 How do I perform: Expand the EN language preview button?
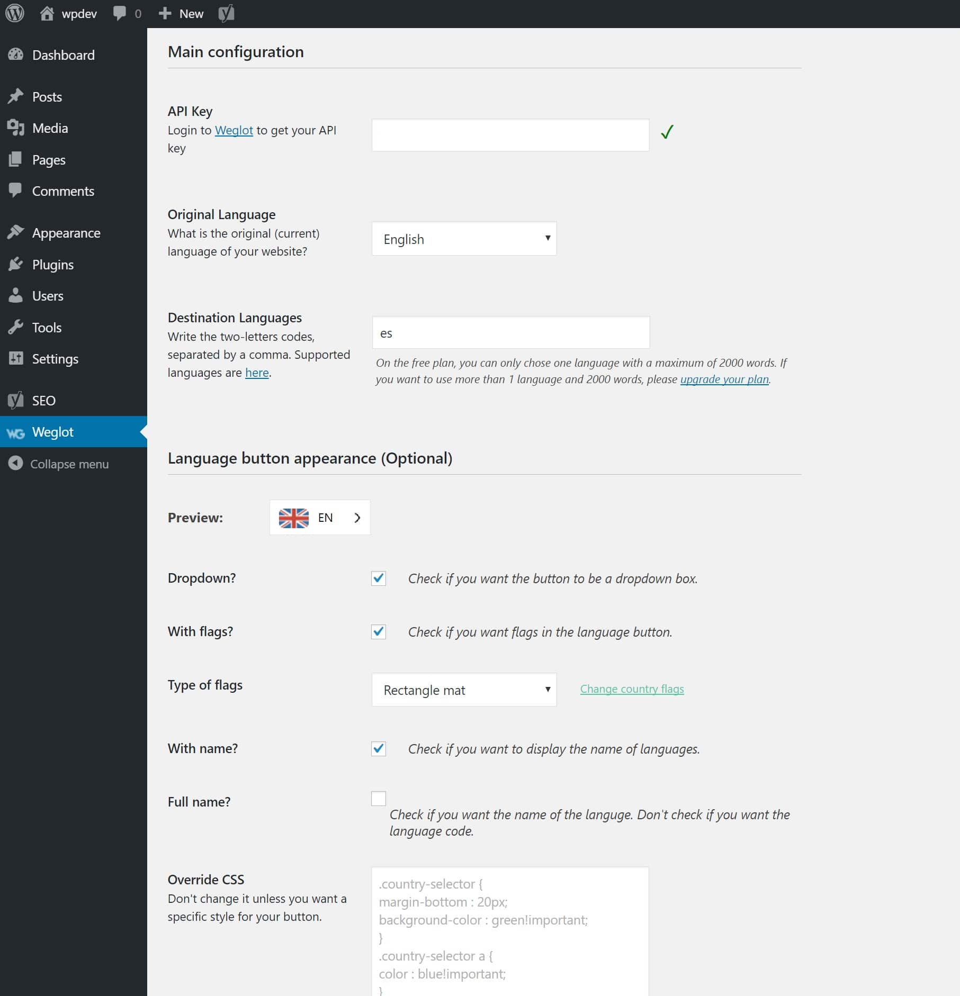(357, 518)
